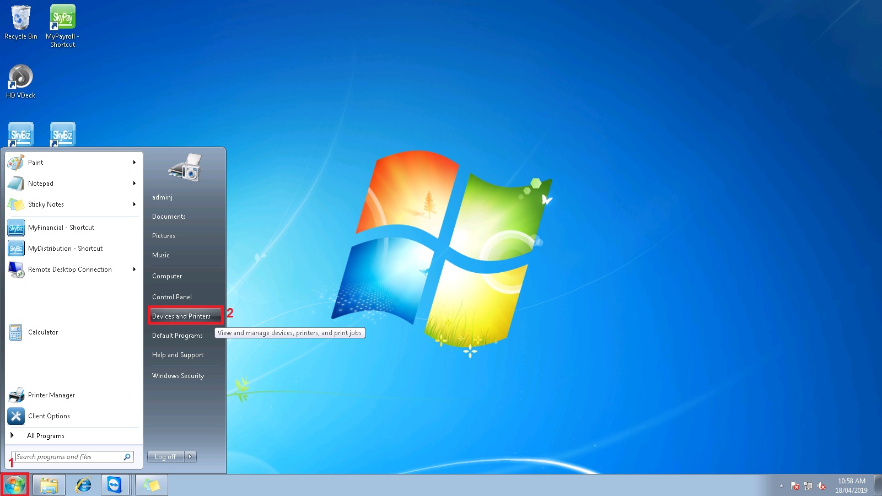Open Calculator from the Start menu
The width and height of the screenshot is (882, 496).
(42, 332)
